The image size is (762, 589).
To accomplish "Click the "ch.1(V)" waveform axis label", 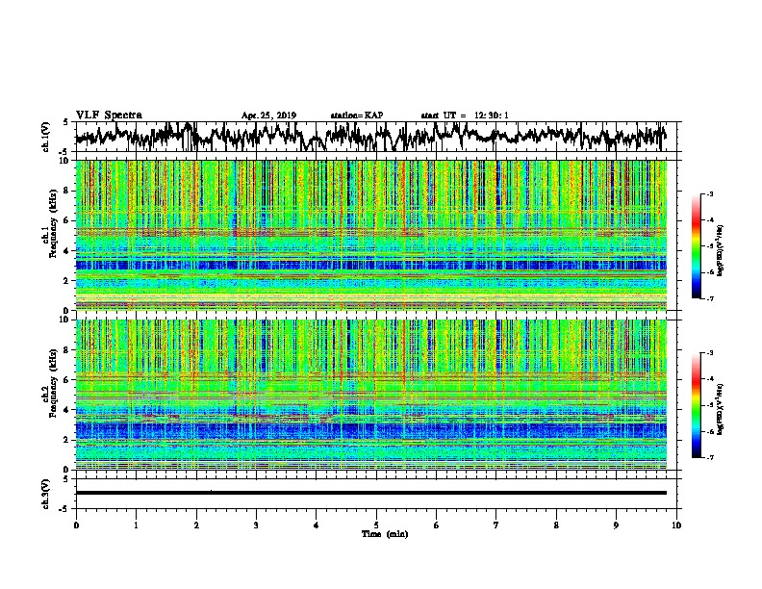I will coord(46,137).
